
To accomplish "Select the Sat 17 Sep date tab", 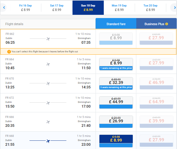I will [x=57, y=8].
